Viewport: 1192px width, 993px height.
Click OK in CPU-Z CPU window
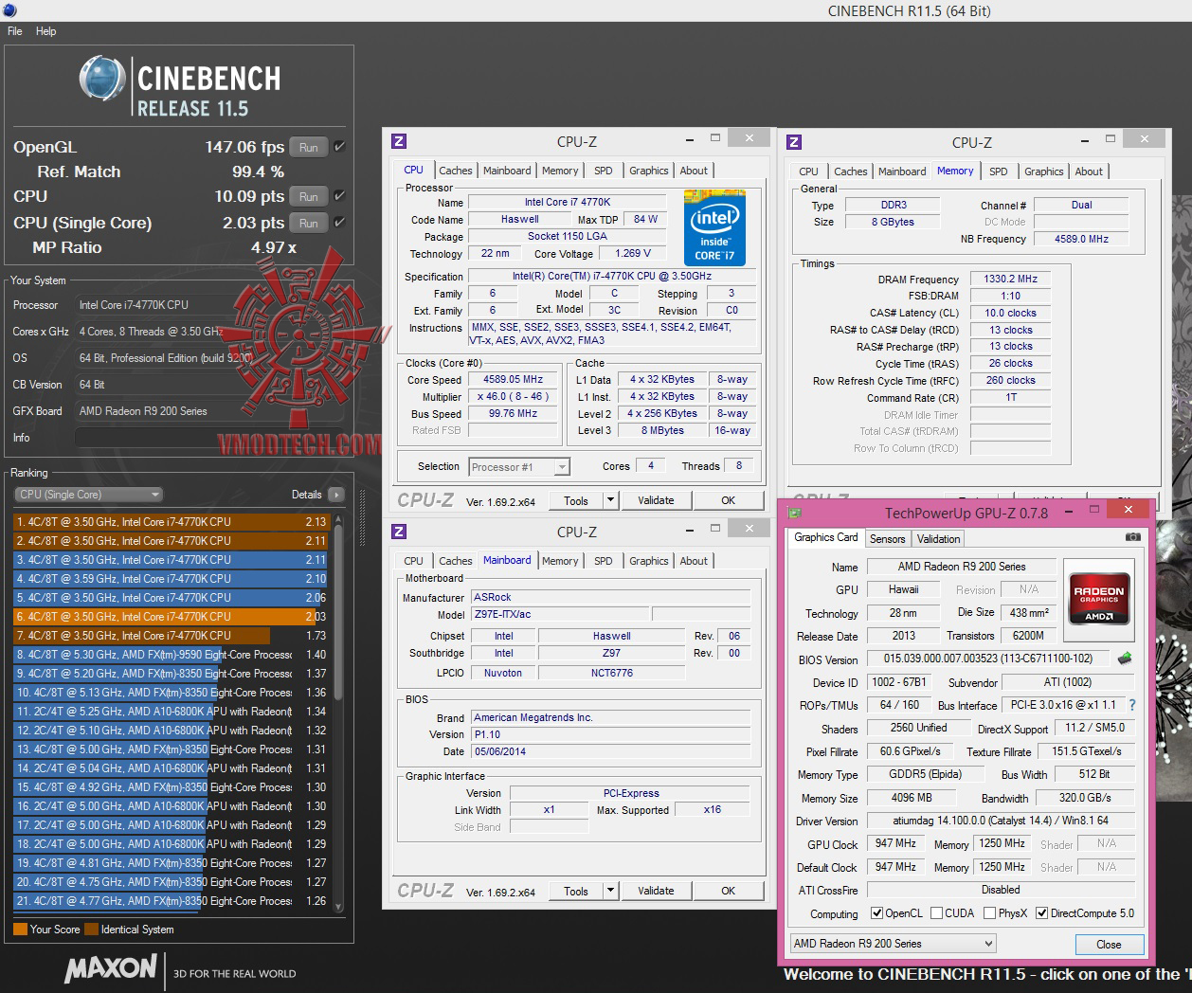point(728,500)
